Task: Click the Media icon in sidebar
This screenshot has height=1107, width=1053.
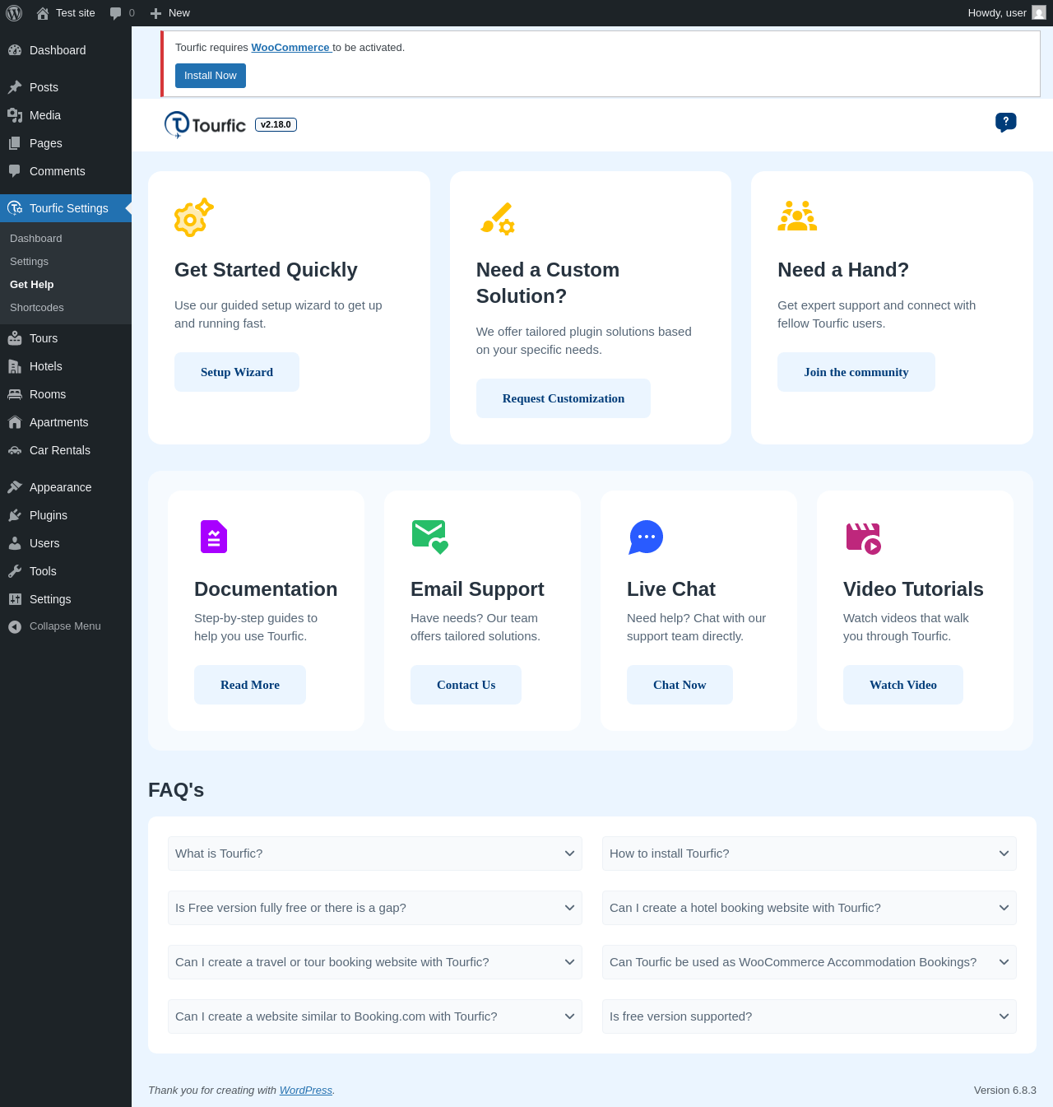Action: coord(15,115)
